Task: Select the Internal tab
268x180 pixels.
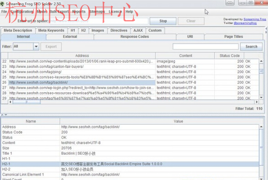Action: click(x=23, y=37)
